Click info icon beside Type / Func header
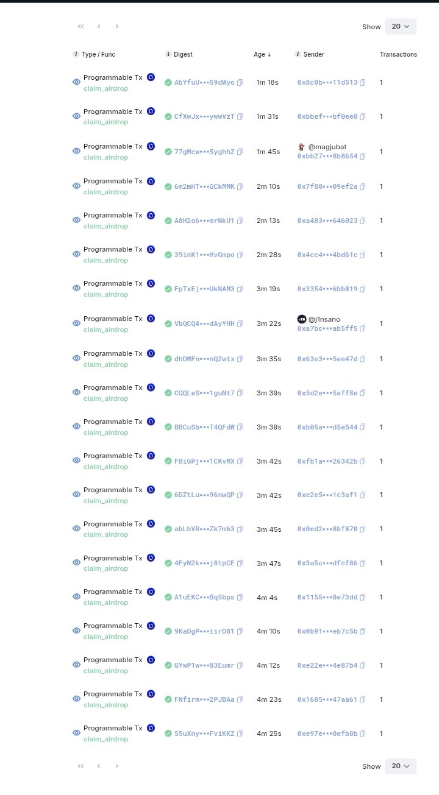Screen dimensions: 439x795 [x=76, y=54]
